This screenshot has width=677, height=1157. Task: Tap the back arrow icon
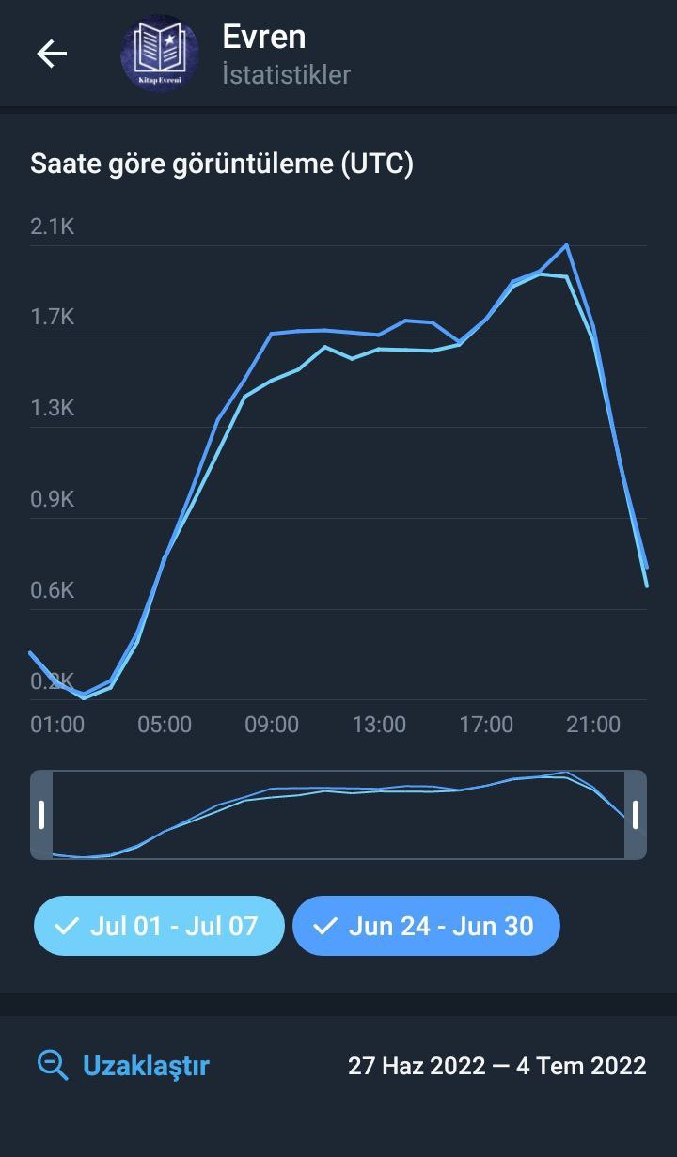(x=52, y=54)
